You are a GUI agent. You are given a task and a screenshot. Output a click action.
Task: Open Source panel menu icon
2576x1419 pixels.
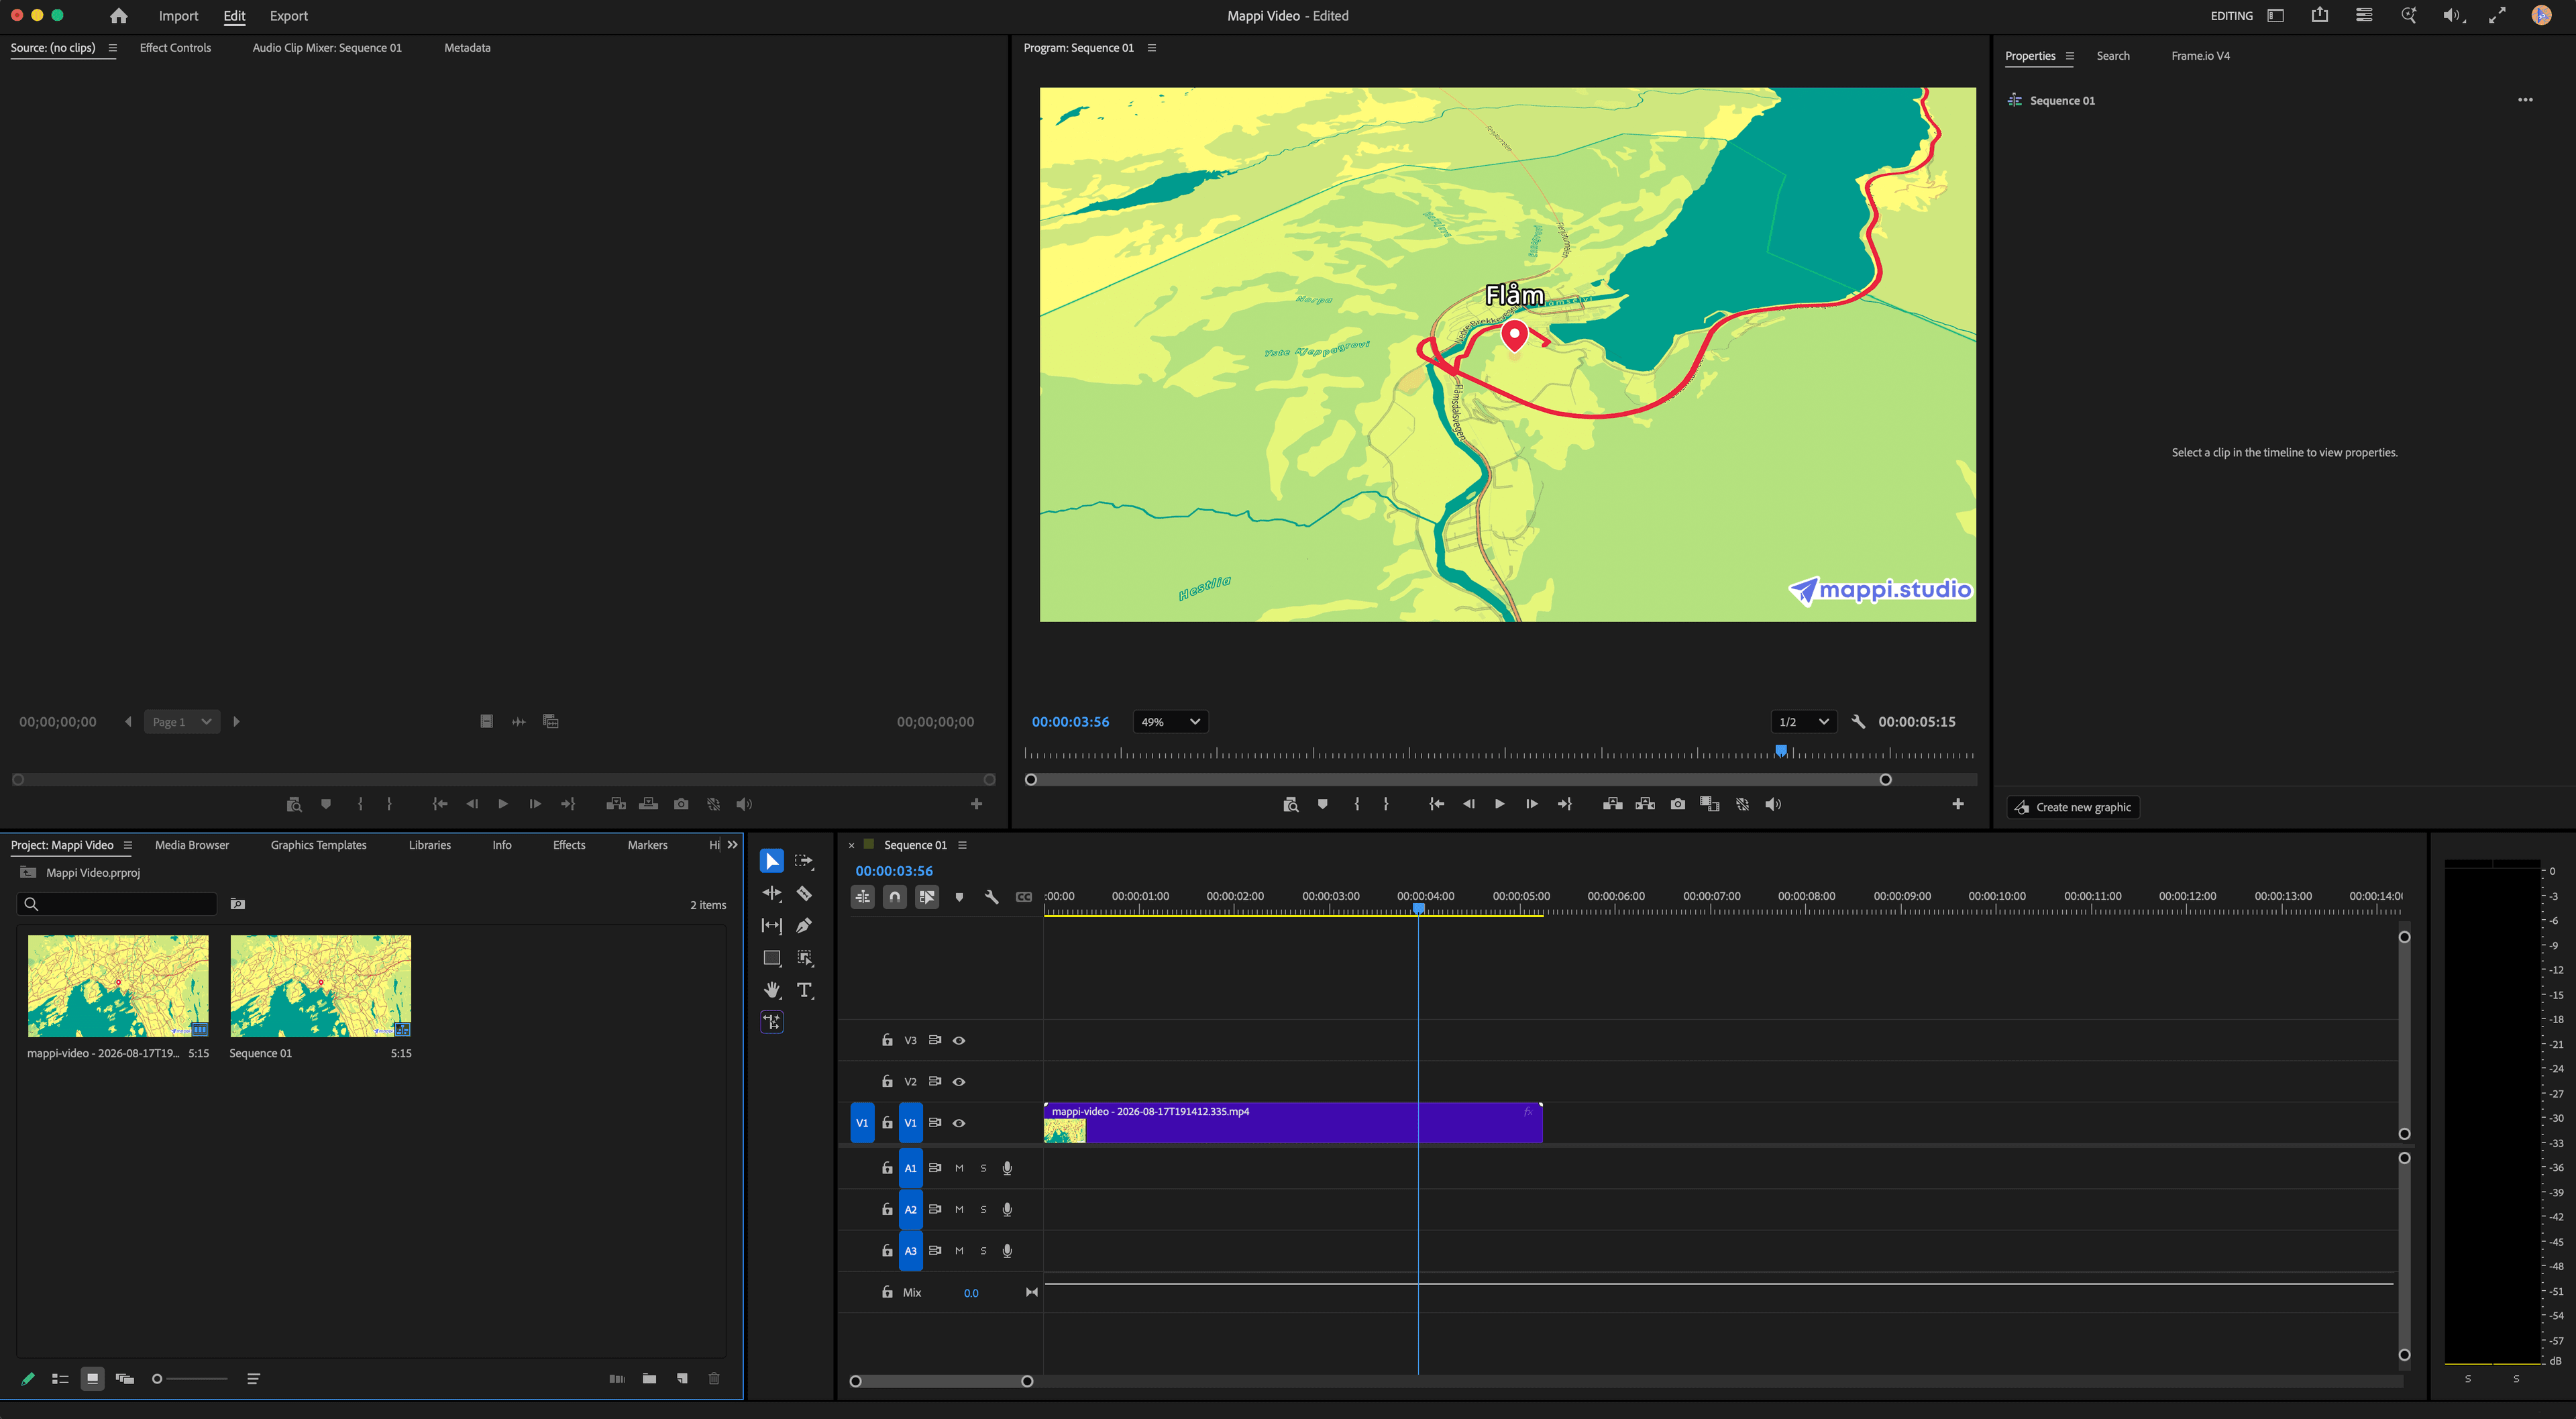(112, 47)
